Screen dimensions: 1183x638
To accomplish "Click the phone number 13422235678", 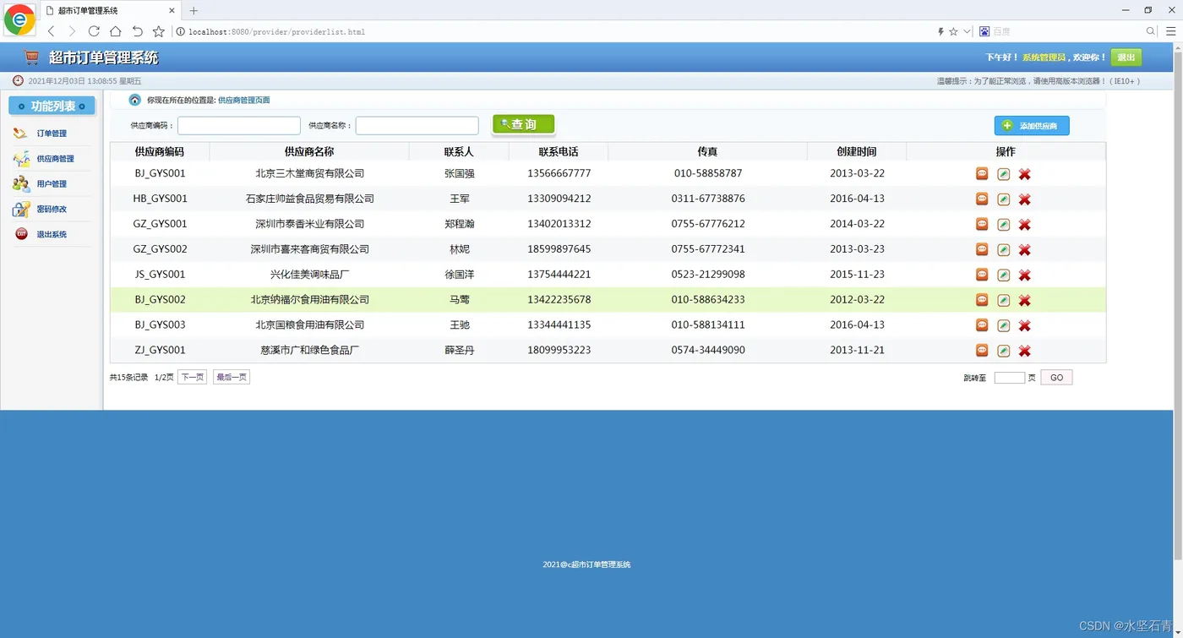I will pos(559,300).
